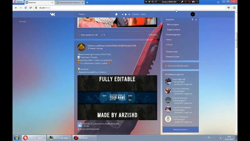This screenshot has width=250, height=141.
Task: Skip to next audio track
Action: point(129,14)
